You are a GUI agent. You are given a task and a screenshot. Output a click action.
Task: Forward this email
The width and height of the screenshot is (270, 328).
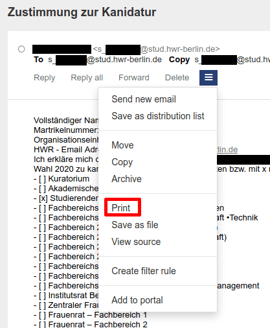[134, 78]
